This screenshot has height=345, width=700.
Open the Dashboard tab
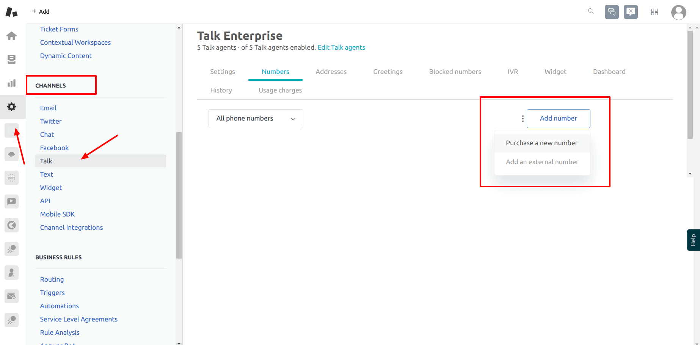click(609, 72)
